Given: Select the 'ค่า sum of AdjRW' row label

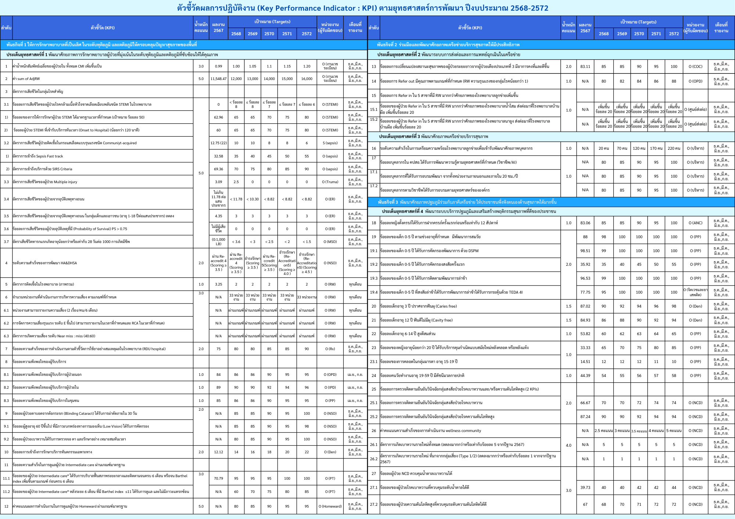Looking at the screenshot, I should click(x=26, y=79).
